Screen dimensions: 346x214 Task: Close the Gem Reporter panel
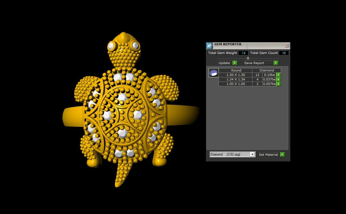click(287, 46)
